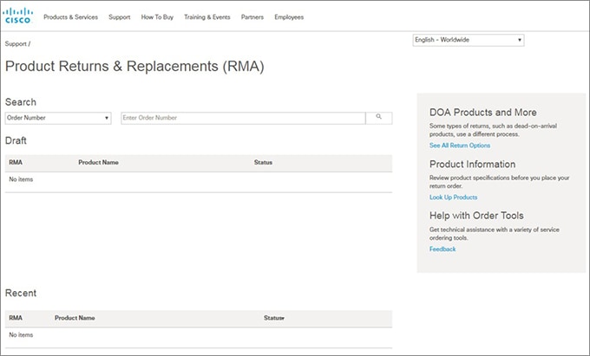Click Recent table Product Name header
This screenshot has width=590, height=356.
[75, 318]
